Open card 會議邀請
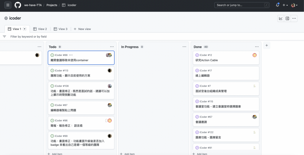This screenshot has height=155, width=304. pos(201,122)
